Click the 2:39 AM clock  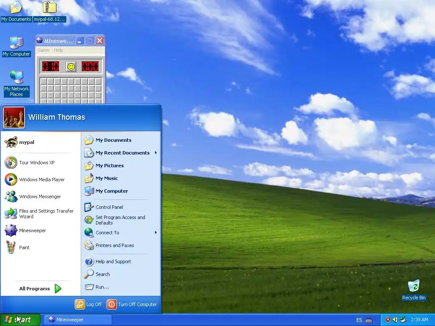(419, 320)
